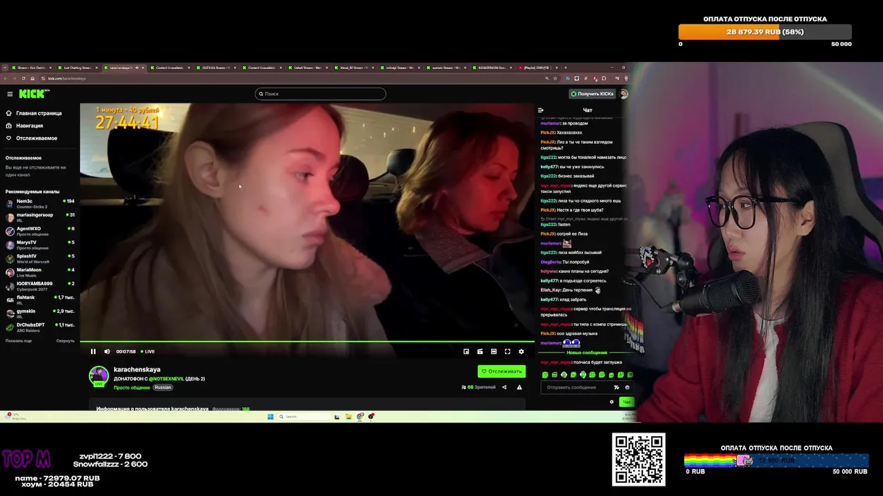Click the browser forward arrow
This screenshot has height=496, width=883.
(x=14, y=79)
